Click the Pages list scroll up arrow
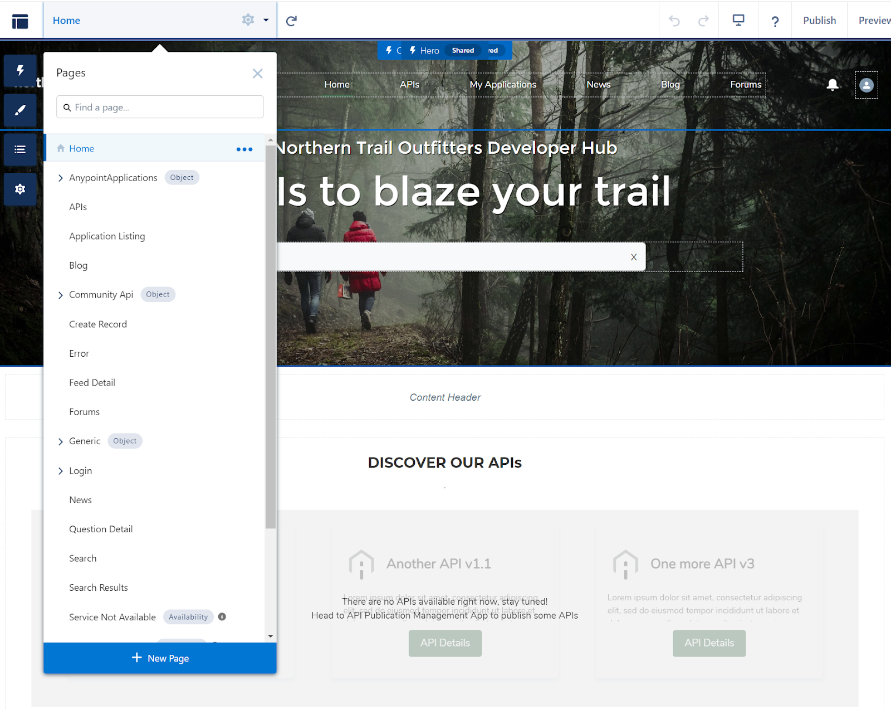This screenshot has width=891, height=710. 271,140
